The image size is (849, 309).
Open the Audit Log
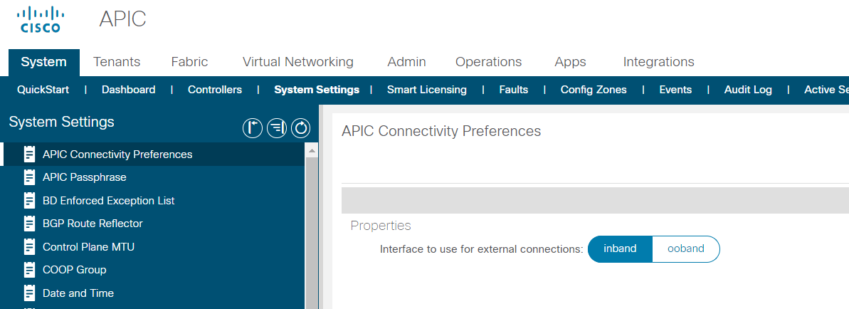(748, 90)
